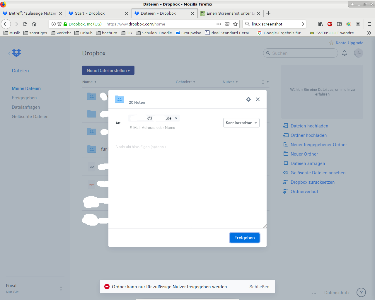The height and width of the screenshot is (300, 375).
Task: Open Freigegeben in the sidebar
Action: (x=24, y=98)
